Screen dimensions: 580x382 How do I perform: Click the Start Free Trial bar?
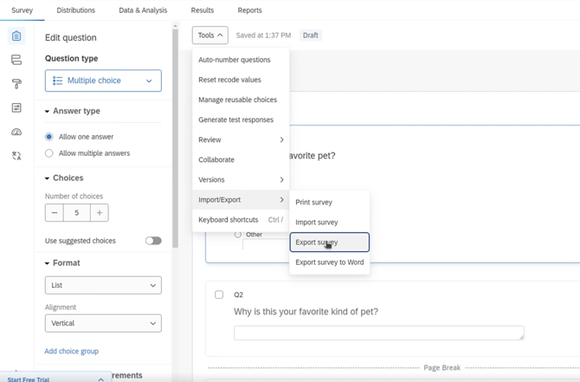[55, 379]
